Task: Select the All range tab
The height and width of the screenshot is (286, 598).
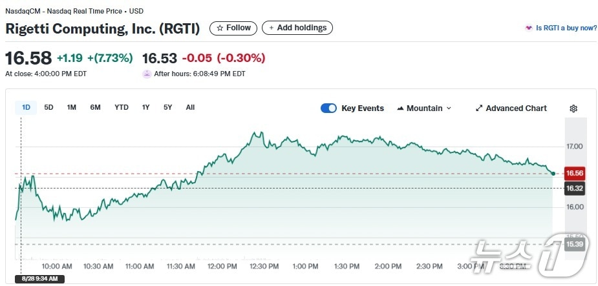Action: (190, 107)
